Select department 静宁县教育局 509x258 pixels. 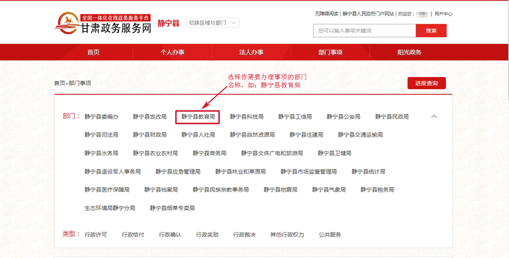(x=198, y=116)
